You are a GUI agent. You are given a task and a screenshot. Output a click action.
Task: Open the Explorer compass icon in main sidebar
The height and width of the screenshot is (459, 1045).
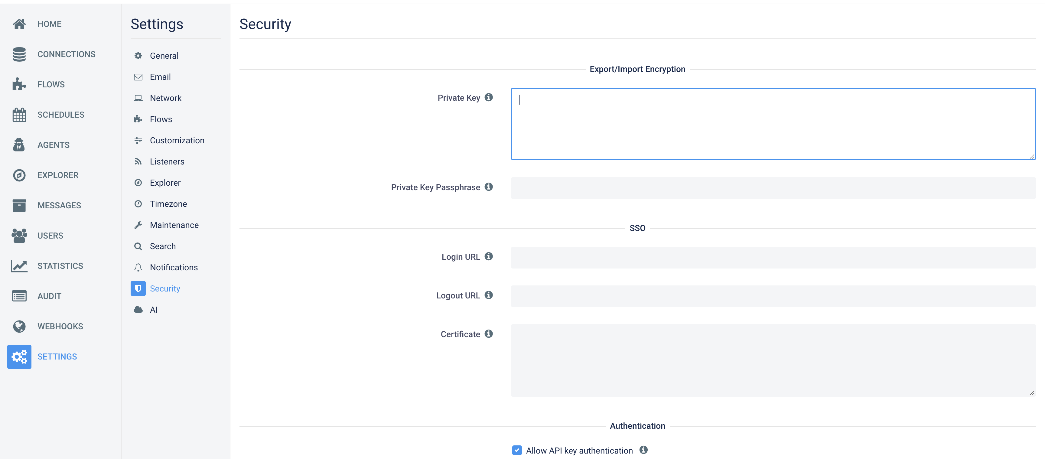click(x=19, y=175)
